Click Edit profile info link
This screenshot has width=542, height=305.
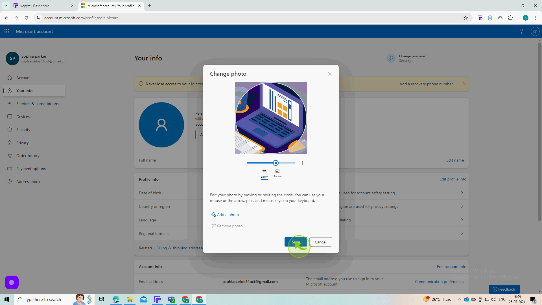(x=453, y=179)
